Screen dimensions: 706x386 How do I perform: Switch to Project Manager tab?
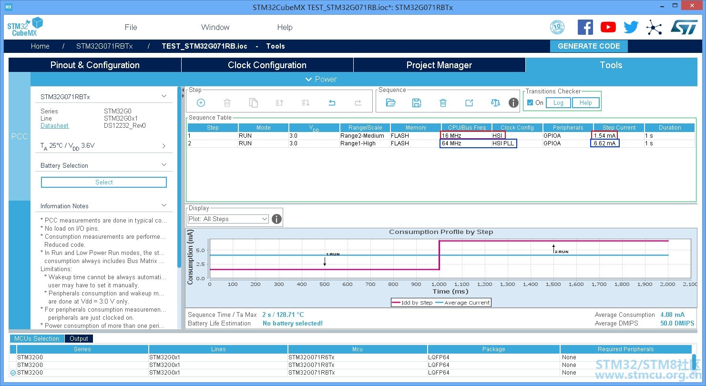click(439, 65)
